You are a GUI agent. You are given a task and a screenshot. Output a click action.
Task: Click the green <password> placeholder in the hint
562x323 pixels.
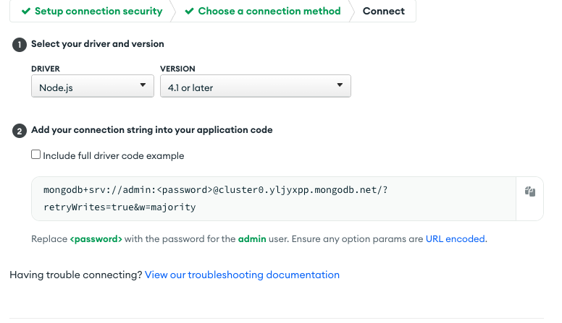click(96, 239)
